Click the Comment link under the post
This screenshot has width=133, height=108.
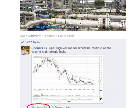(x=34, y=36)
